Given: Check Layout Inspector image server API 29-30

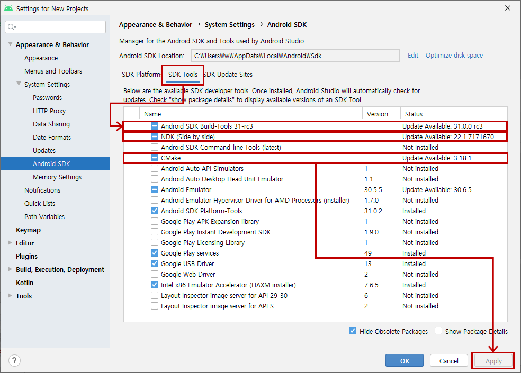Looking at the screenshot, I should pyautogui.click(x=155, y=295).
